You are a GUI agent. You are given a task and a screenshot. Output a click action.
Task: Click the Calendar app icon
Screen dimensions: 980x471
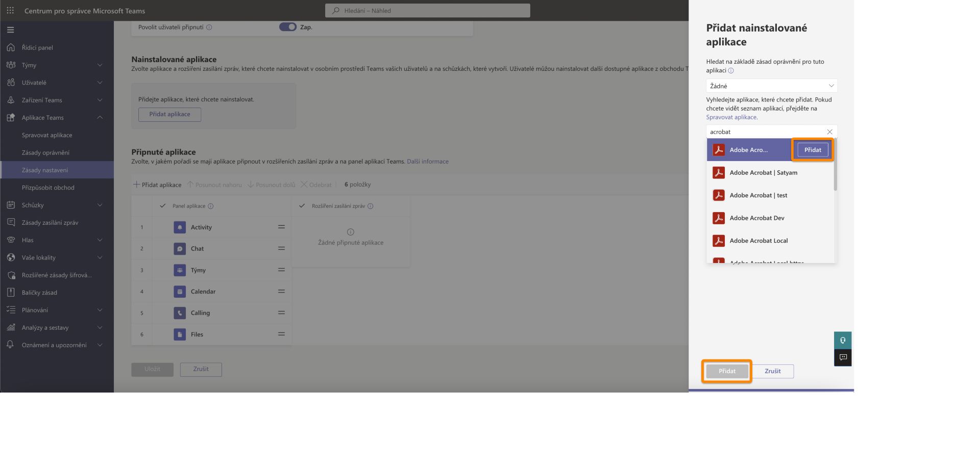(180, 292)
